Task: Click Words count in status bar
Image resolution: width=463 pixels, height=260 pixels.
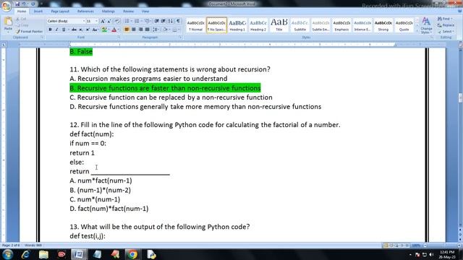Action: click(33, 246)
